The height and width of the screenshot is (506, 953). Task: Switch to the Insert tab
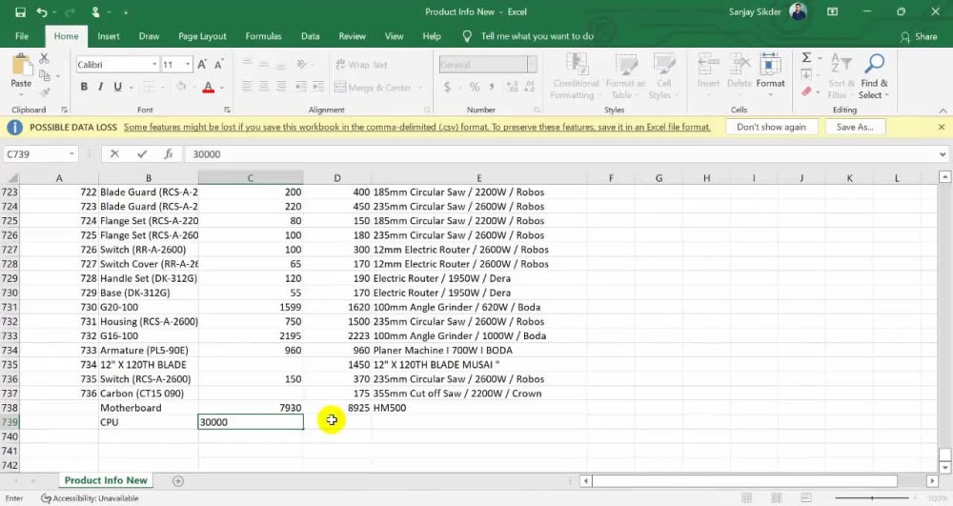coord(109,36)
